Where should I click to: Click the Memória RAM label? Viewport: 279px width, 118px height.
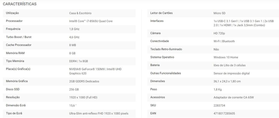(x=15, y=53)
